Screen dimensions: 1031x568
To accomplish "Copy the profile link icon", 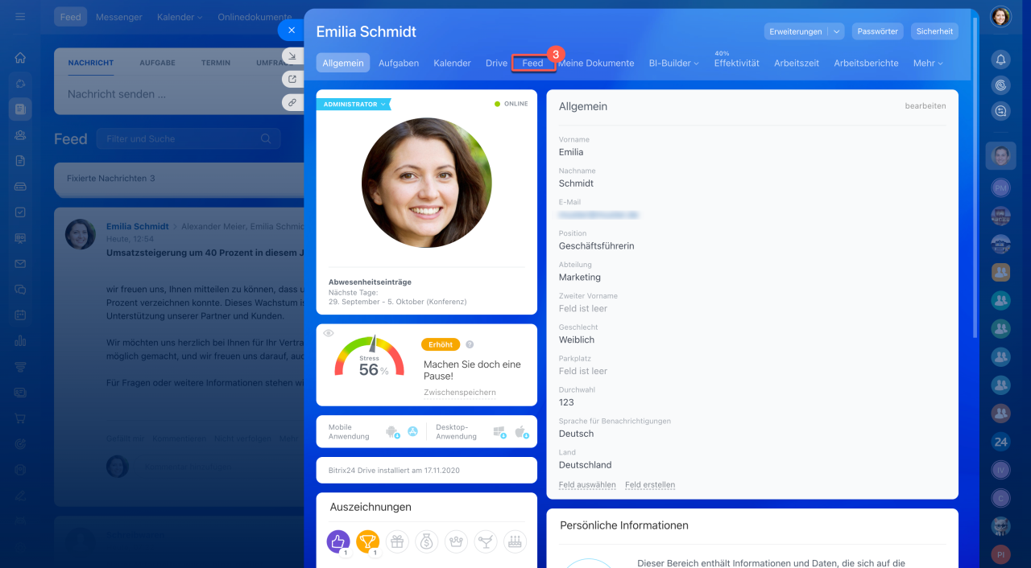I will [291, 102].
